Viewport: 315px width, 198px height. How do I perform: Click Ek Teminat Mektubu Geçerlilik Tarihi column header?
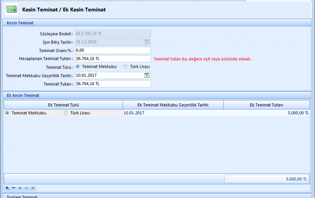[x=173, y=105]
